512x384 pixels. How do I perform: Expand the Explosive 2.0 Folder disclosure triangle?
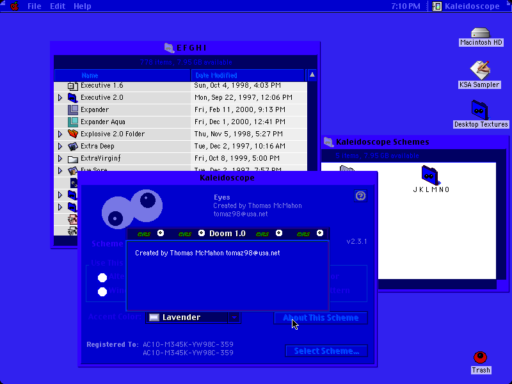60,134
